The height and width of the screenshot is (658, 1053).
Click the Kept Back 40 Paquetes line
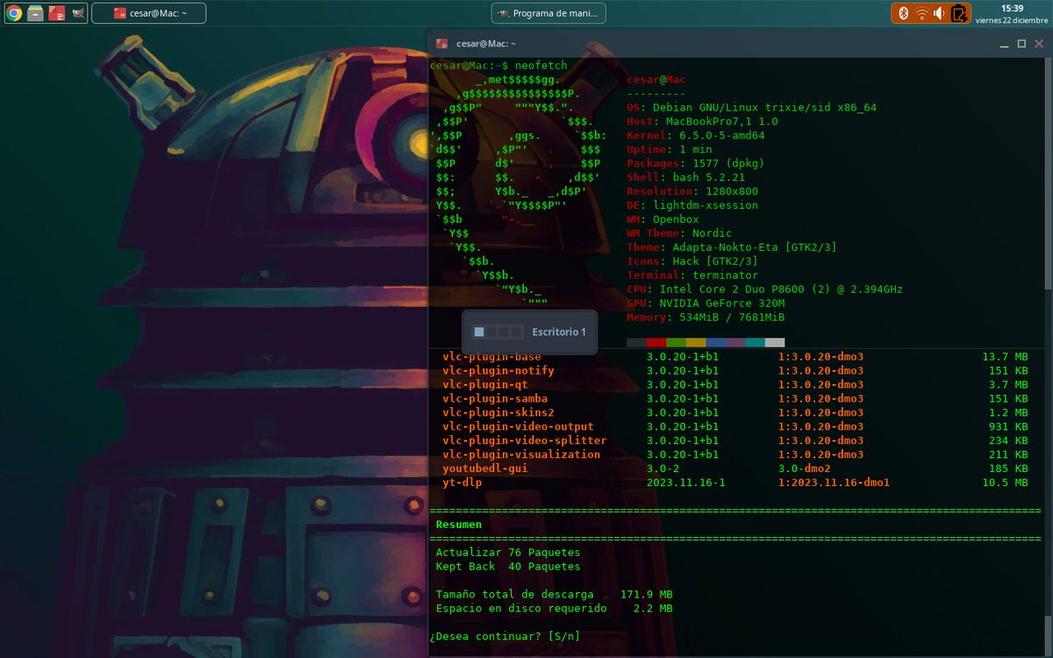[508, 568]
